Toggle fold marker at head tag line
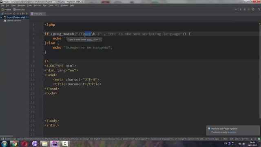 coord(43,75)
